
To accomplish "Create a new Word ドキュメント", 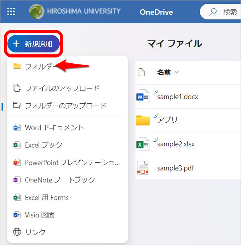I will pos(54,127).
